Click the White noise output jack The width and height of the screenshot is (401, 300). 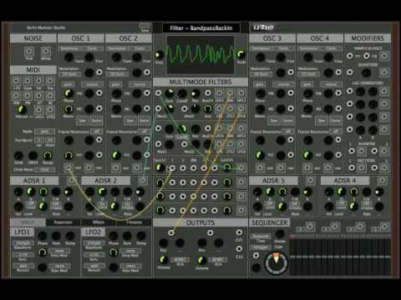46,52
